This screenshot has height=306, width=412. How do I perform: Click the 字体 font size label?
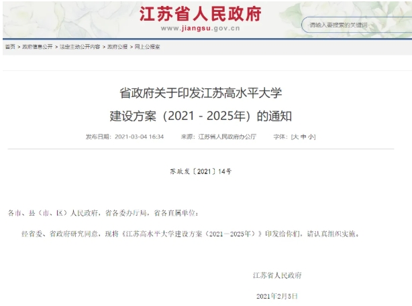click(x=280, y=137)
